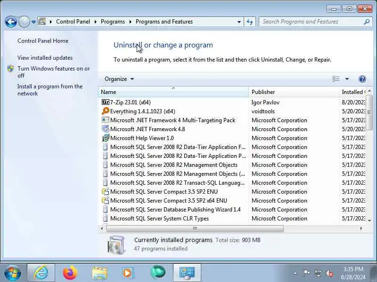
Task: Select Programs in the breadcrumb path
Action: [113, 22]
